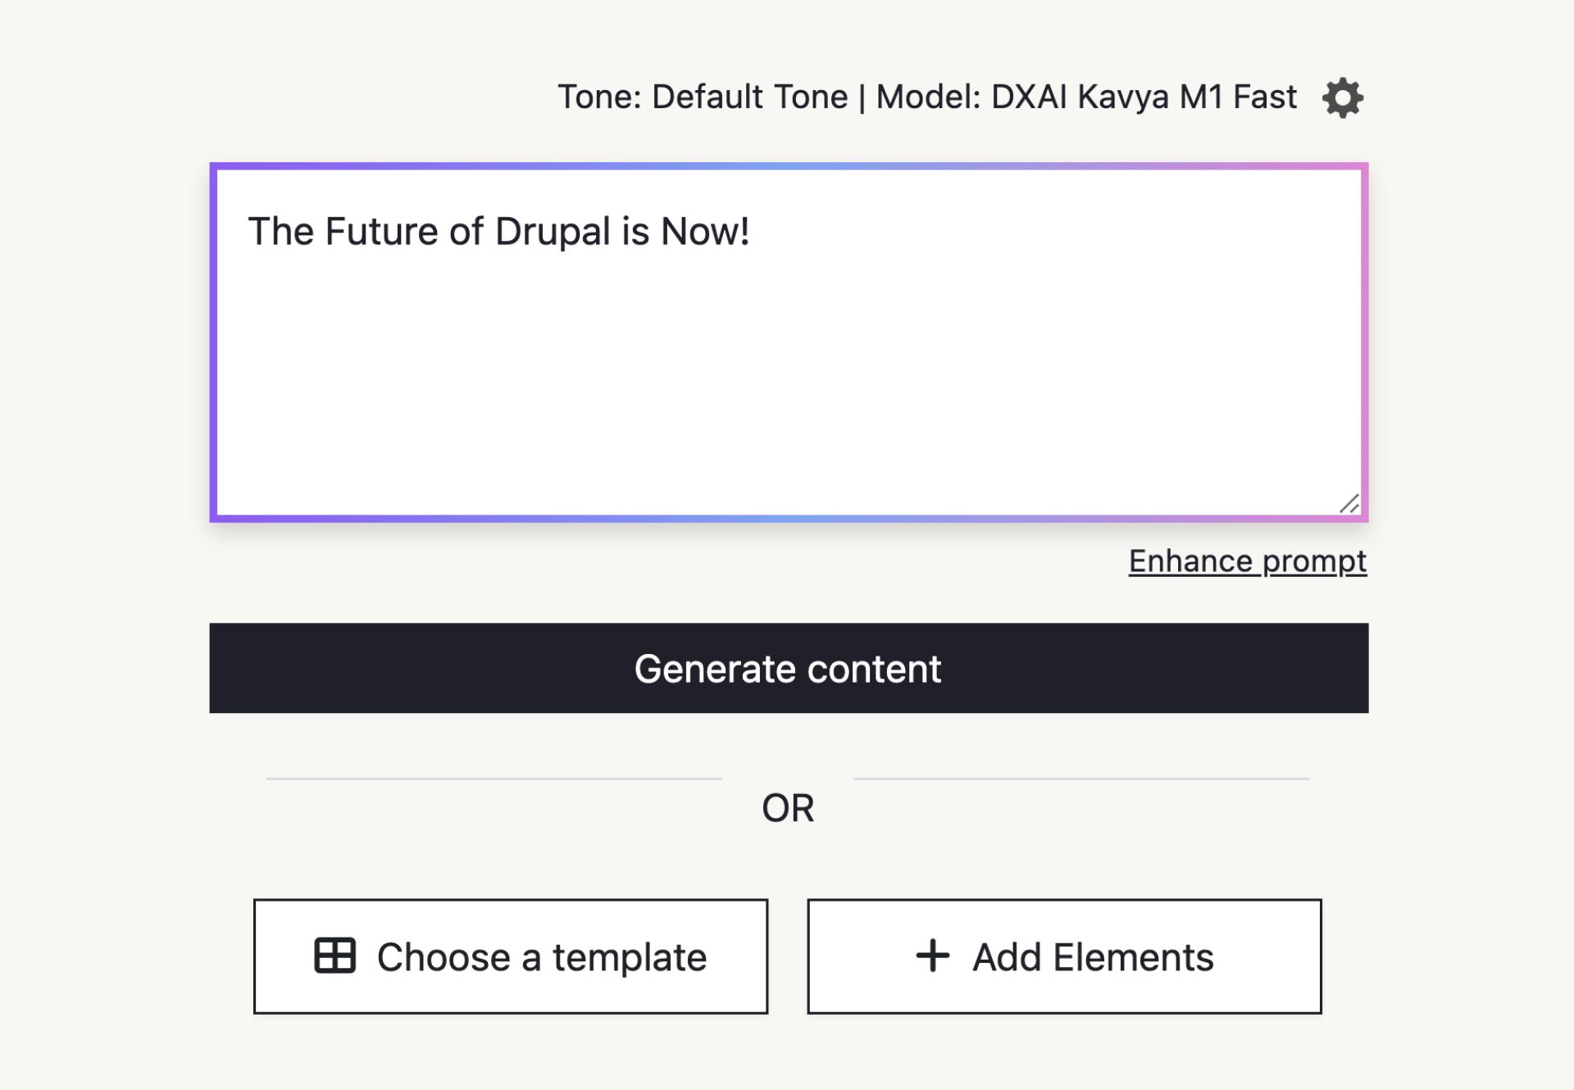Click the plus icon next to Add Elements

934,956
